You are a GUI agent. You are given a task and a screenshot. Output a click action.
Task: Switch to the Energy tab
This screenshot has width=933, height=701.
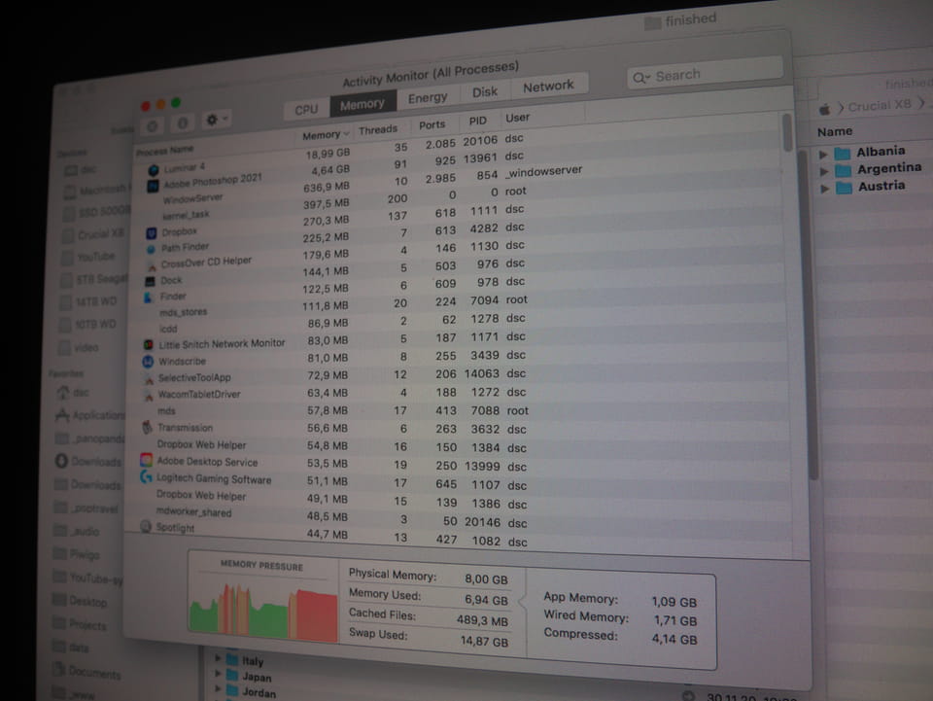[x=428, y=98]
